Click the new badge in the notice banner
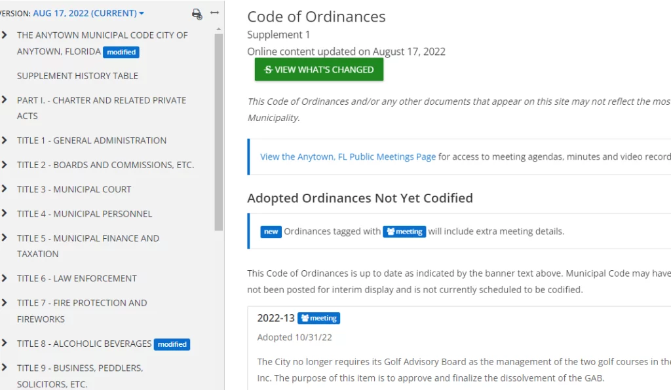This screenshot has width=671, height=390. 271,231
